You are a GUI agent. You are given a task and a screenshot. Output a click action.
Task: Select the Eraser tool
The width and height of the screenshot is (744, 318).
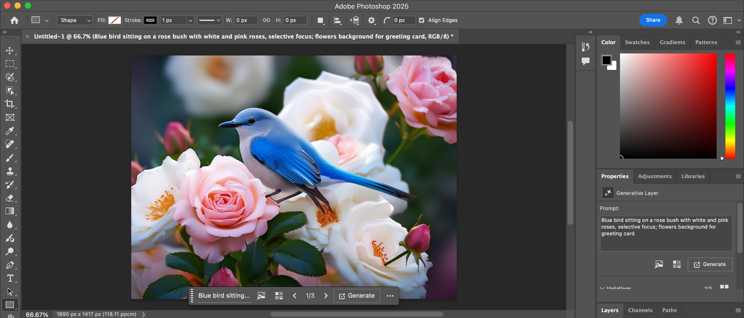pyautogui.click(x=10, y=198)
